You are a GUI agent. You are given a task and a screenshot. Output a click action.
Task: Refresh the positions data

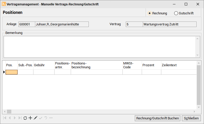click(x=25, y=118)
